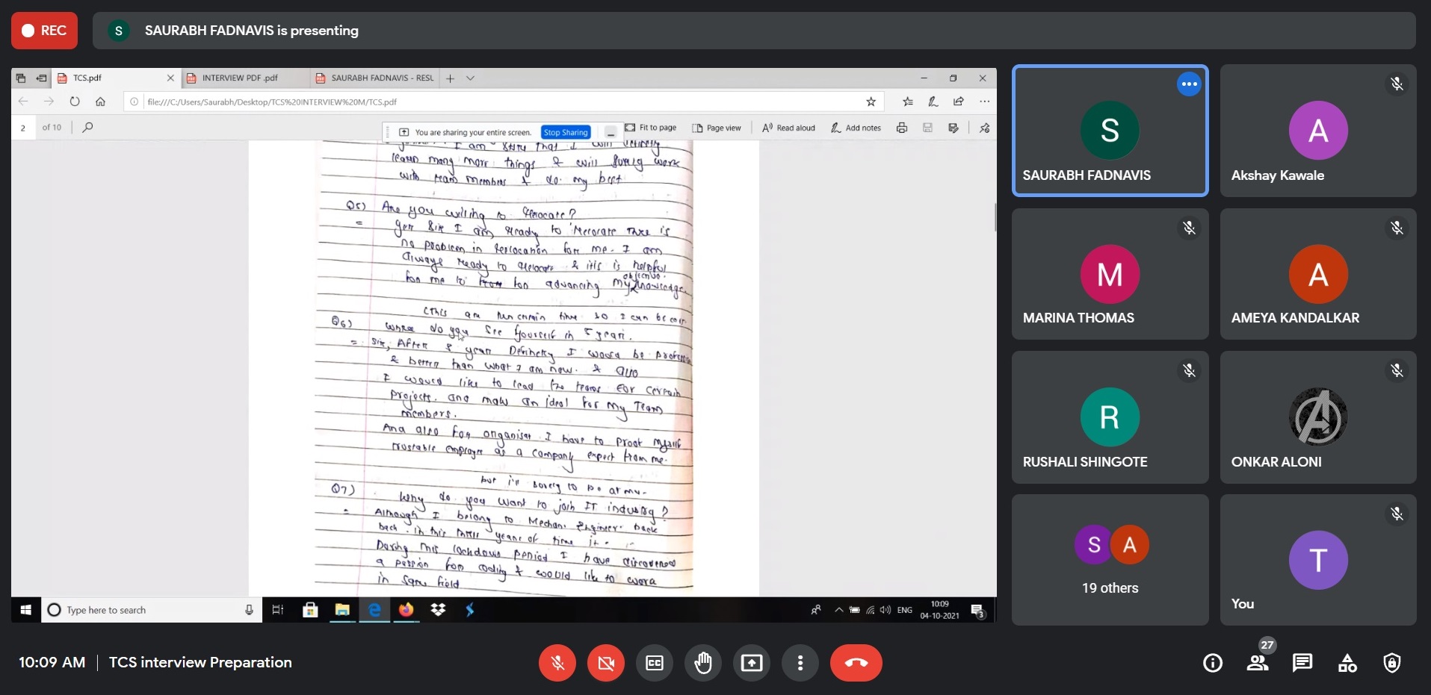1431x695 pixels.
Task: Click Add notes pen icon in address toolbar
Action: pyautogui.click(x=933, y=102)
